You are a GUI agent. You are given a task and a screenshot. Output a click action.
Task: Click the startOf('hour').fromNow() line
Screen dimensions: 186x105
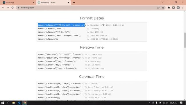pos(57,68)
